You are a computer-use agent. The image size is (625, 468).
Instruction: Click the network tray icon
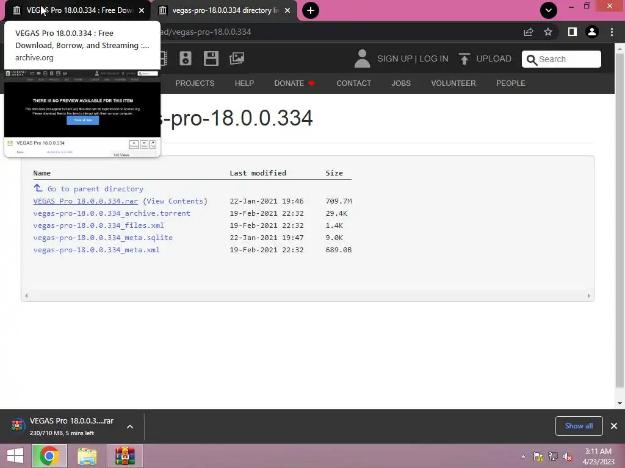coord(553,456)
